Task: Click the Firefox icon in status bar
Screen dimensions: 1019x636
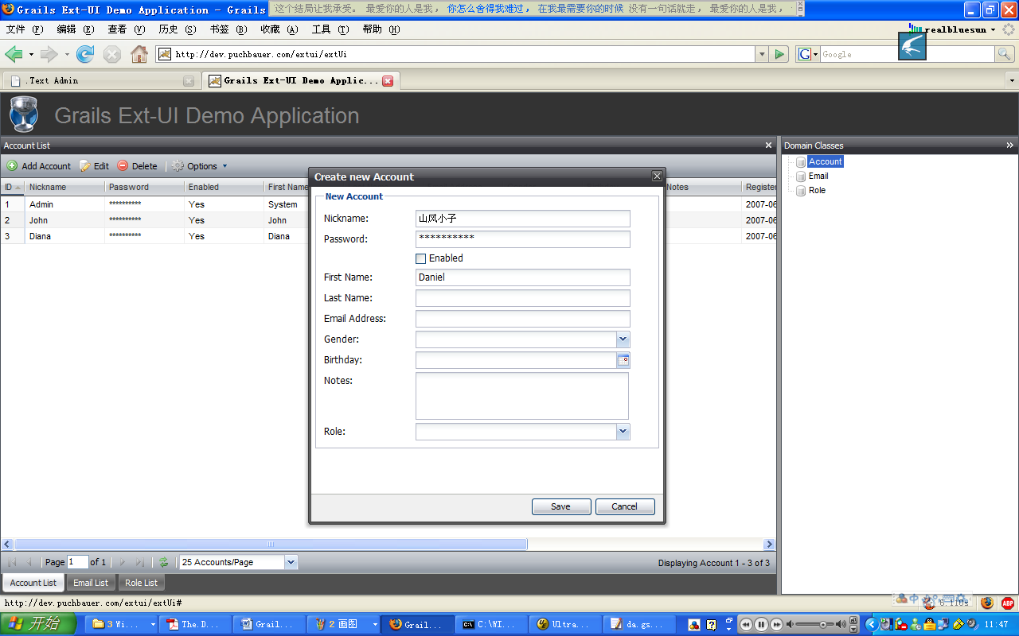Action: (x=987, y=603)
